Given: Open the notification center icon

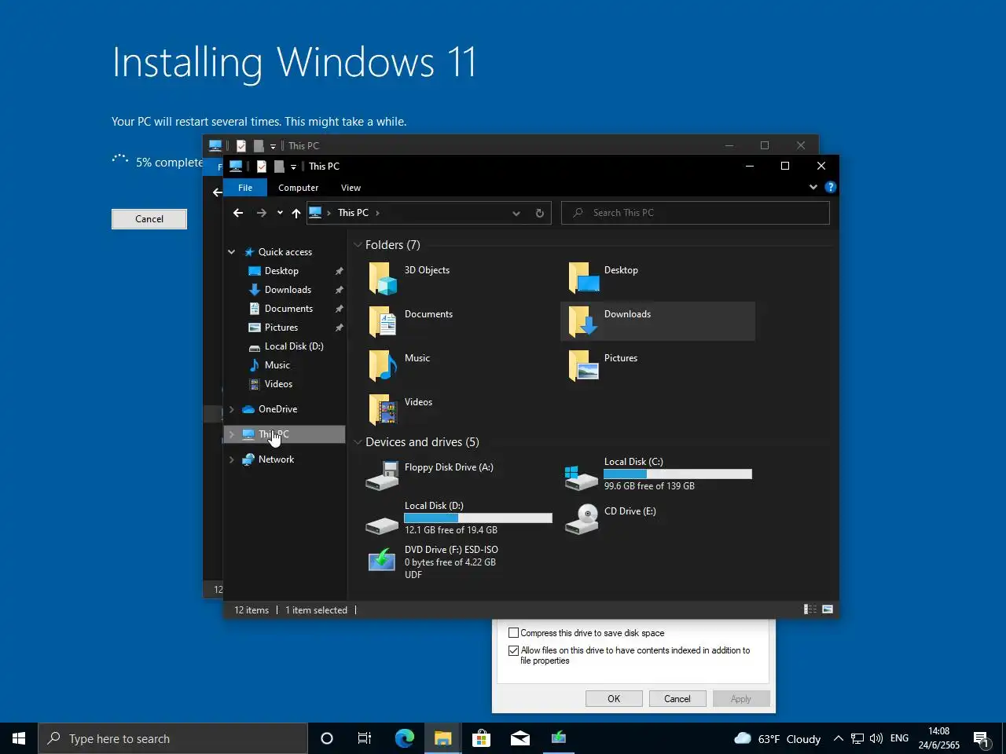Looking at the screenshot, I should [981, 738].
